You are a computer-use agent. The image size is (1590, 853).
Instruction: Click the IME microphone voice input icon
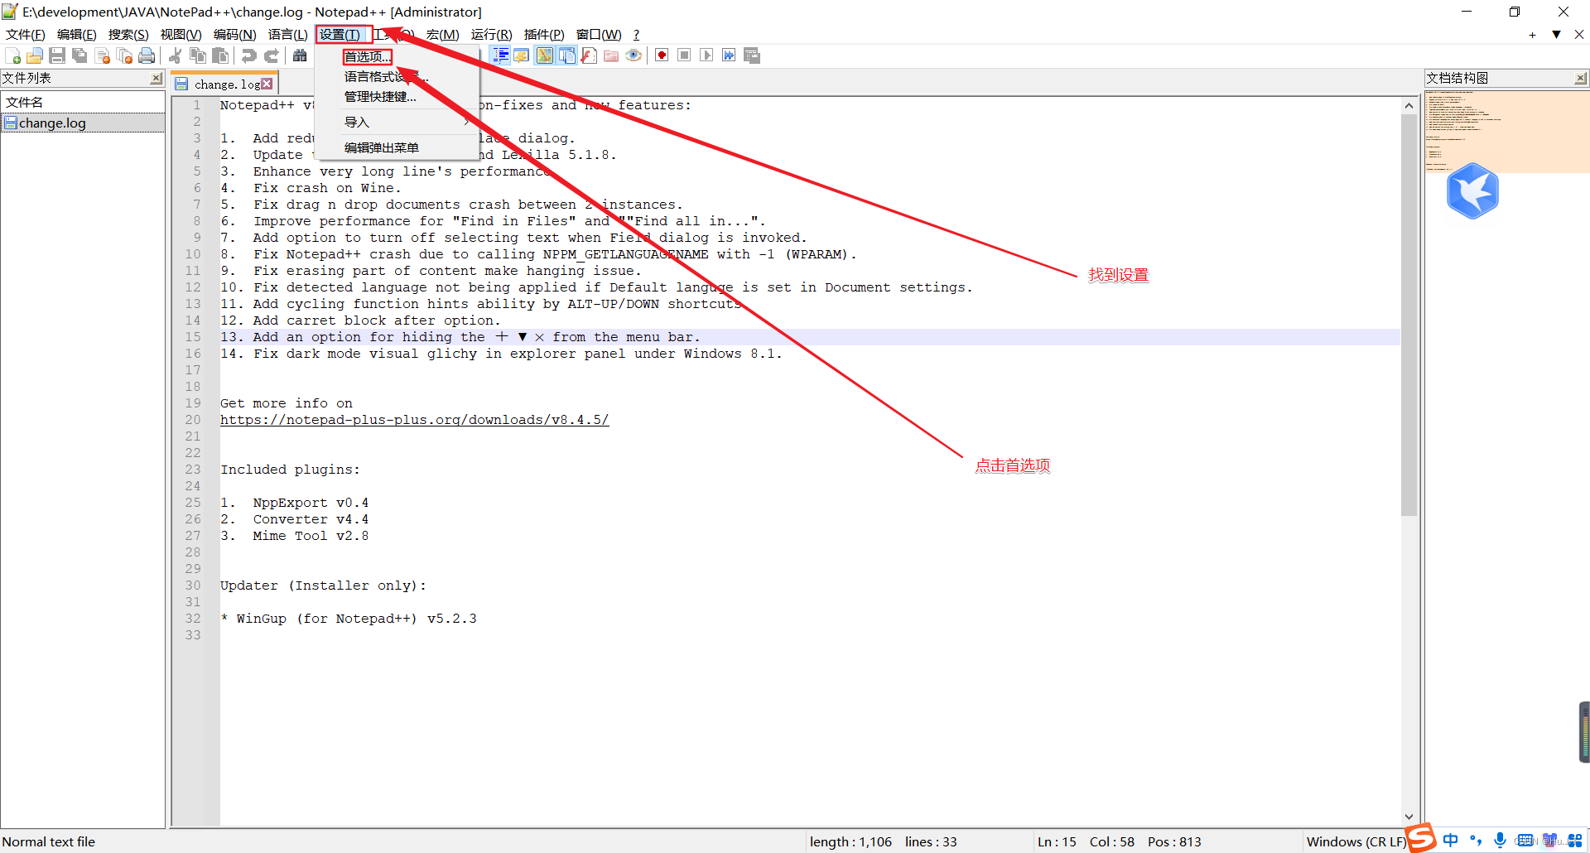pos(1500,841)
